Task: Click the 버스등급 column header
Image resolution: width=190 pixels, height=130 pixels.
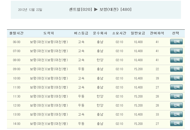Action: [81, 33]
